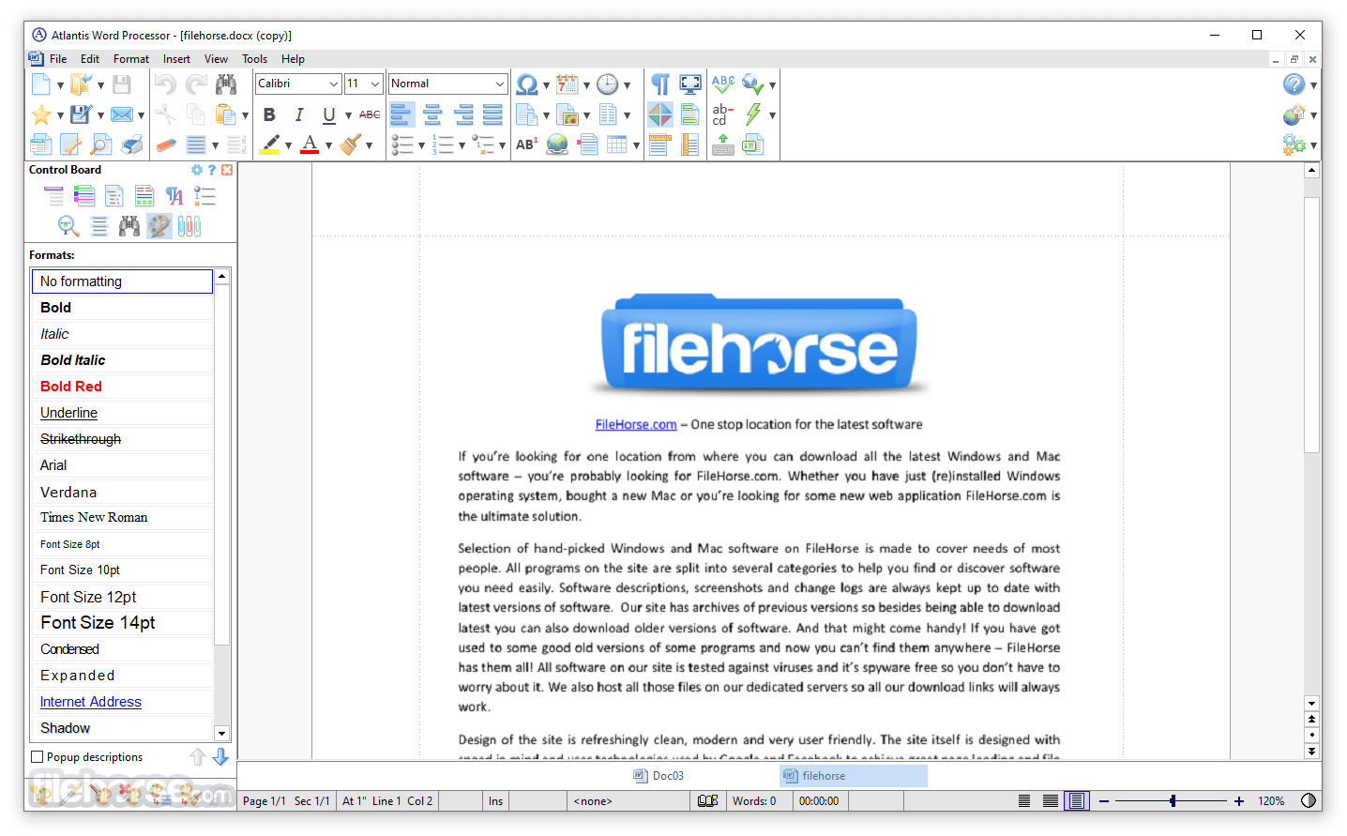Viewport: 1347px width, 836px height.
Task: Enable the Popup descriptions checkbox
Action: click(x=38, y=756)
